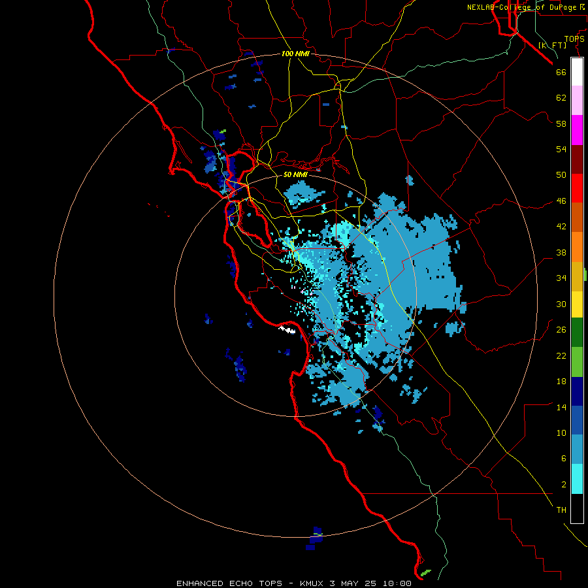Click the K FT units label
Viewport: 588px width, 588px height.
(553, 45)
